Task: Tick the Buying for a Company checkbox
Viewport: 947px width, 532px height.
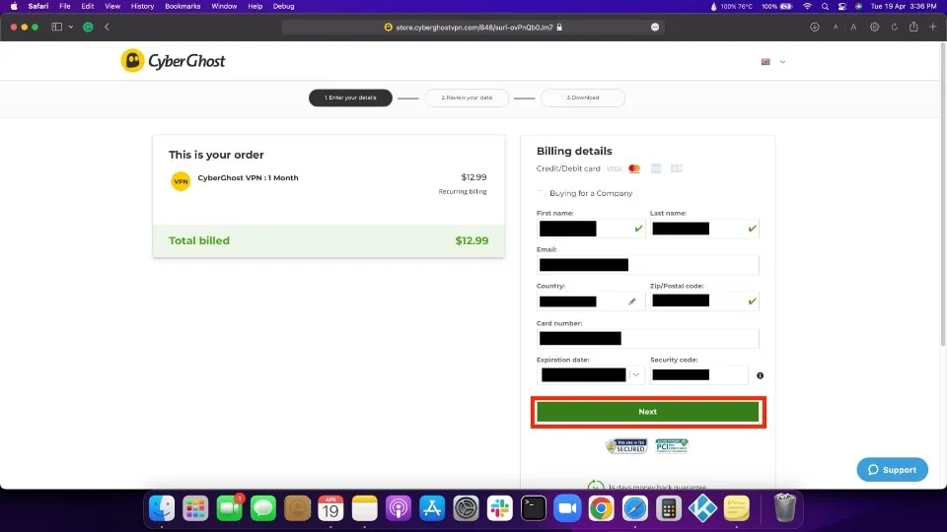Action: pos(540,193)
